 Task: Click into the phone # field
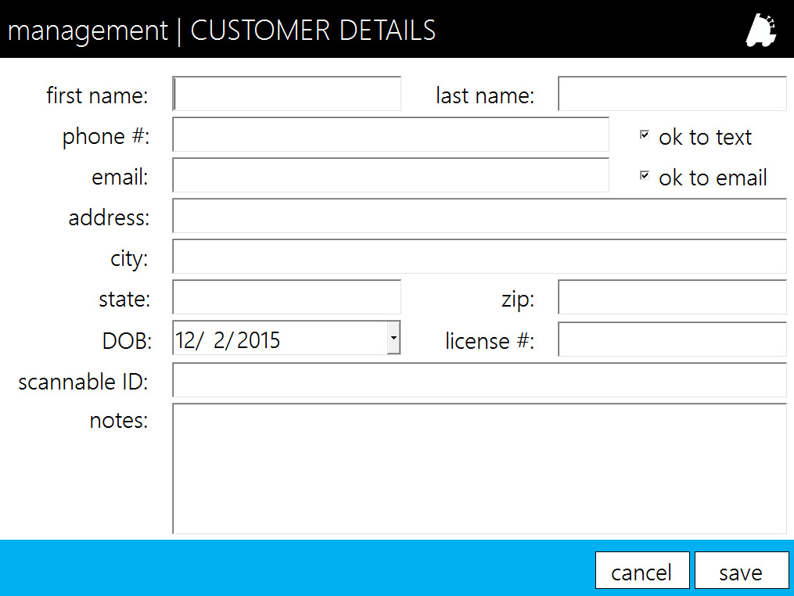[x=390, y=135]
